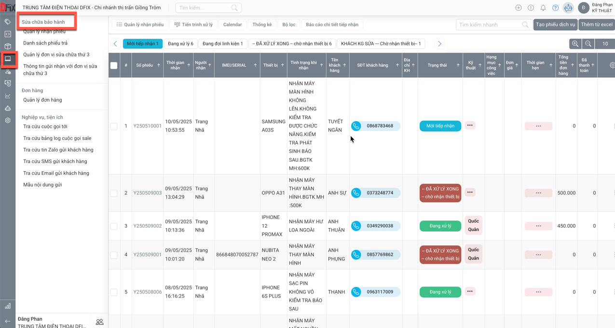Viewport: 615px width, 328px height.
Task: Open the settings gear in left sidebar
Action: [x=8, y=121]
